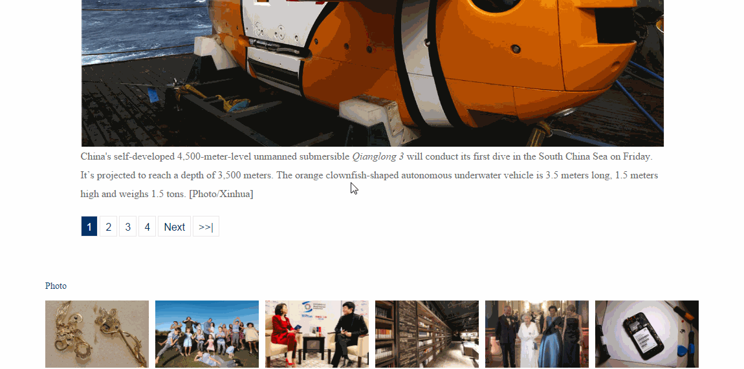Viewport: 744px width, 369px height.
Task: Click the Next page button
Action: point(174,227)
